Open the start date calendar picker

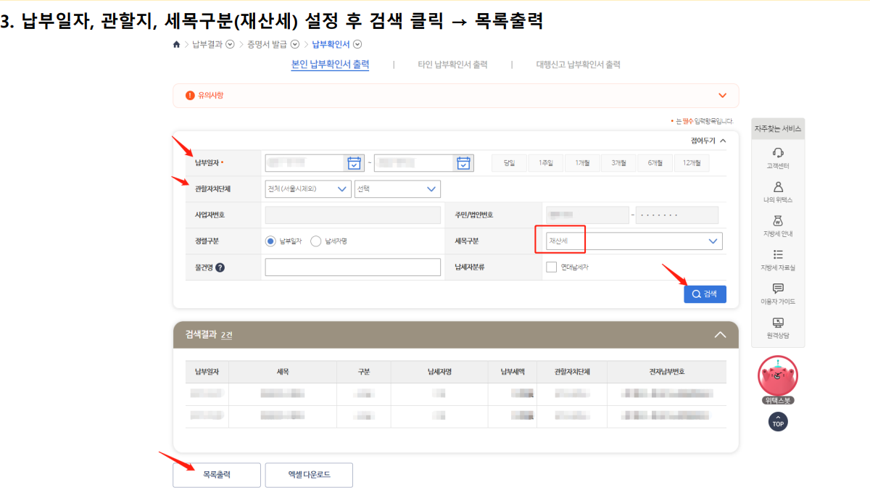pyautogui.click(x=355, y=163)
